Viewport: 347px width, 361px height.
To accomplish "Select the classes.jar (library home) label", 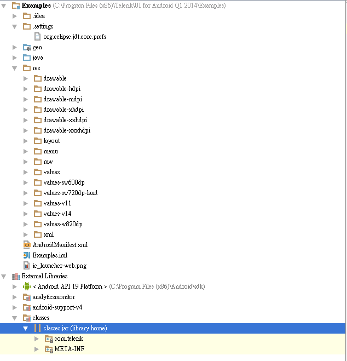I will coord(75,328).
